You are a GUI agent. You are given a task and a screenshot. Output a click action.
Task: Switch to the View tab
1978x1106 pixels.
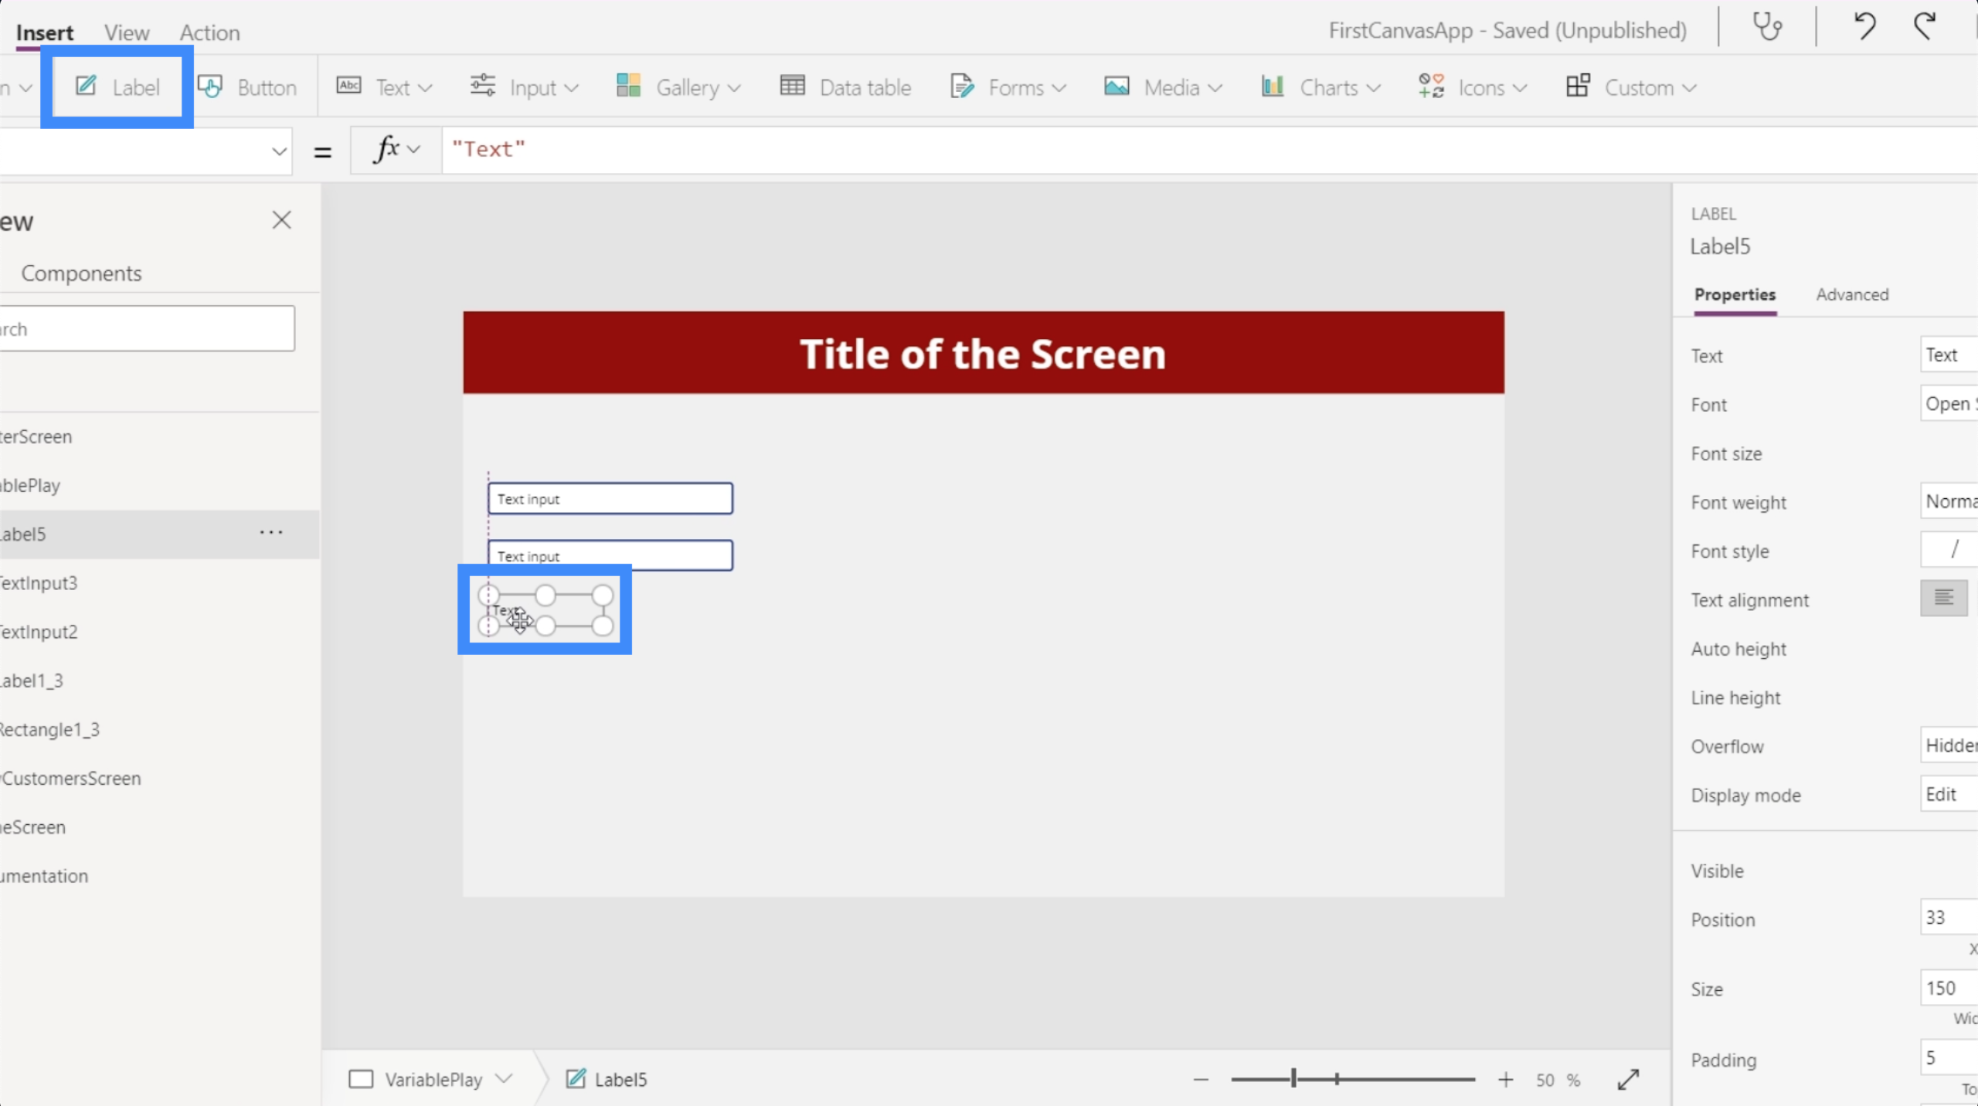coord(127,32)
